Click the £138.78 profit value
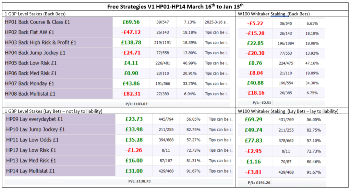 point(131,42)
